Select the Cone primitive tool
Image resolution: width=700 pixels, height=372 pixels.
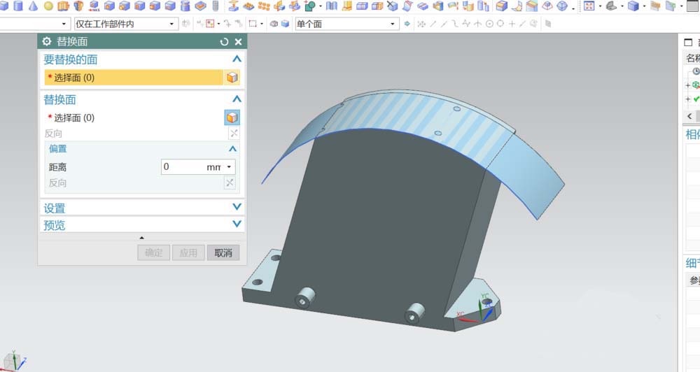[x=33, y=6]
